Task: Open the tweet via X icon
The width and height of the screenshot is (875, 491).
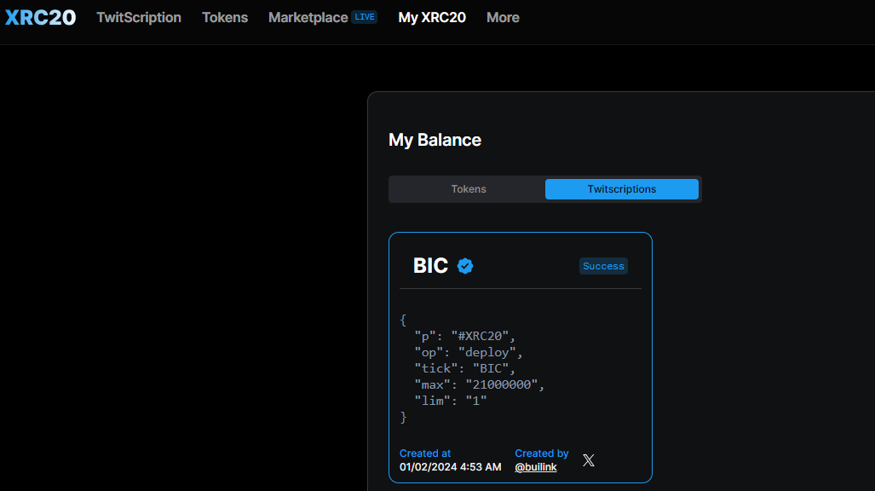Action: click(x=589, y=460)
